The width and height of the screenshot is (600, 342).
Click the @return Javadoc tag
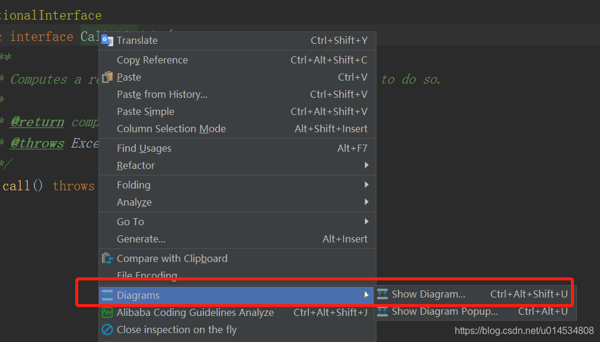[37, 122]
